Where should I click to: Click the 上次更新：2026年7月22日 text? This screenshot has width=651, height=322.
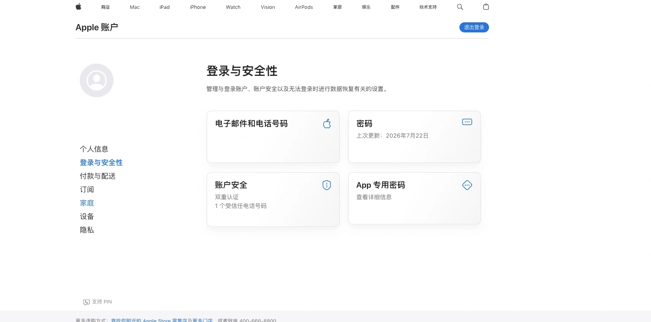[x=392, y=136]
